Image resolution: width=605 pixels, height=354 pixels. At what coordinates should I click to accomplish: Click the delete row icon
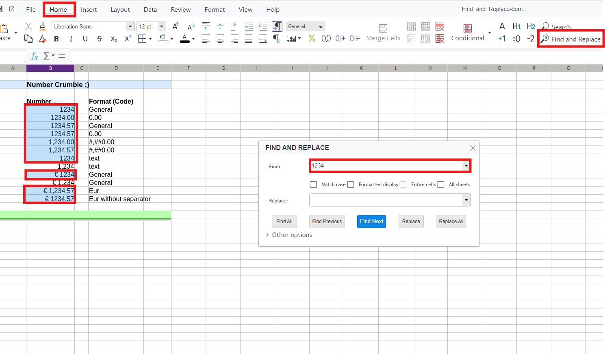[x=440, y=26]
